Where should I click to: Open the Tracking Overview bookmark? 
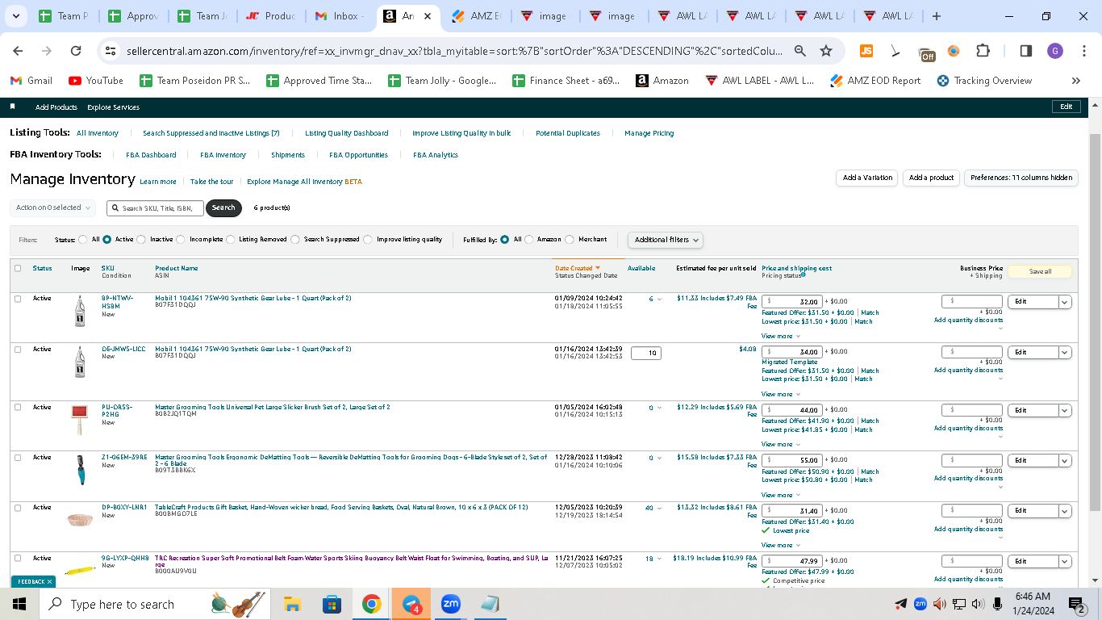984,81
